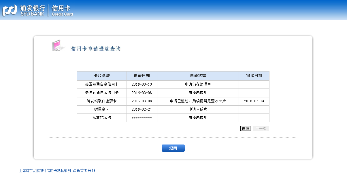This screenshot has height=183, width=347.
Task: Select 美国运通白金信用卡 in the 2016-03-08 row
Action: coord(102,93)
